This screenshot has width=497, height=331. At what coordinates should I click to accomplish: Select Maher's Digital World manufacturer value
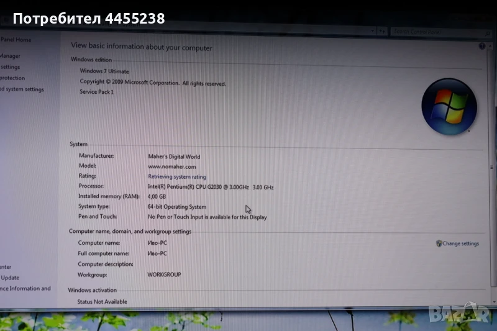point(174,156)
